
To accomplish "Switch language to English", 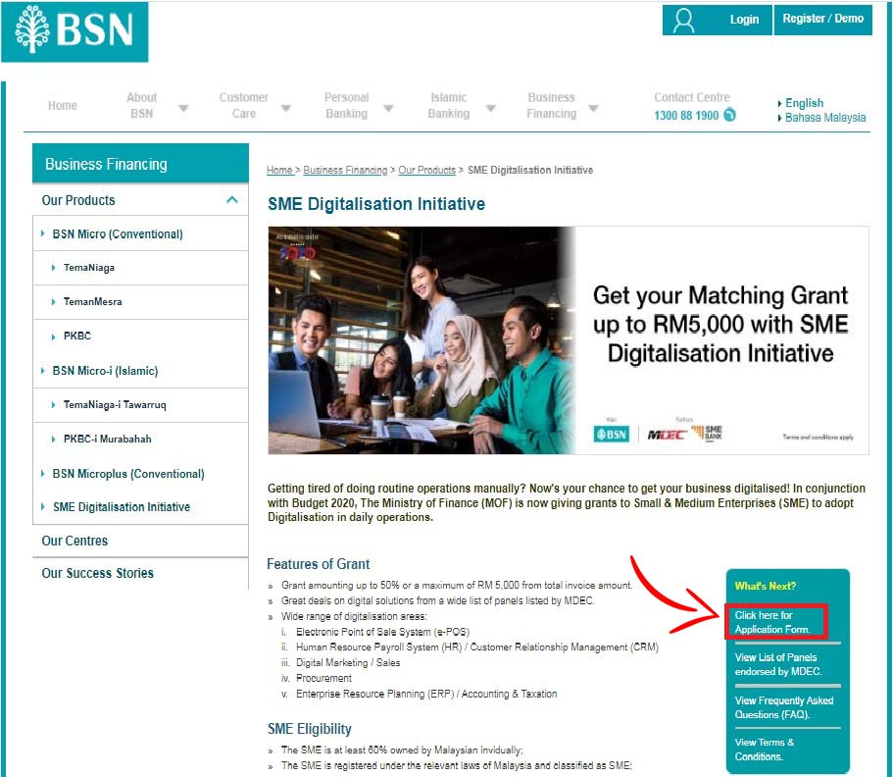I will pyautogui.click(x=804, y=103).
